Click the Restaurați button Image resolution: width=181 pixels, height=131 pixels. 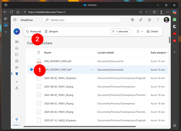34,31
